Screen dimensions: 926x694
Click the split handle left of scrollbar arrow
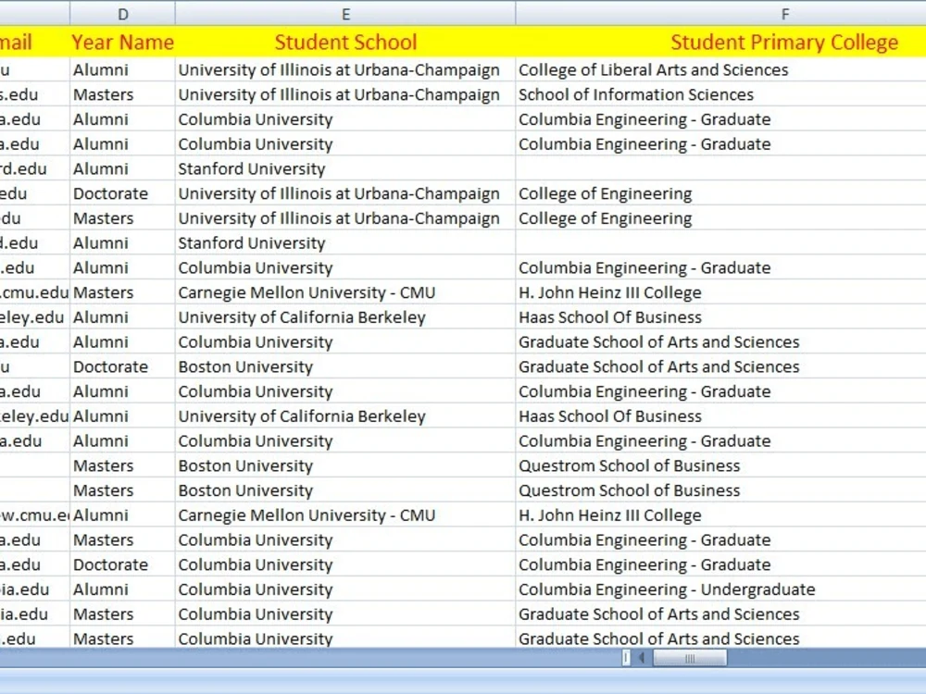point(626,658)
